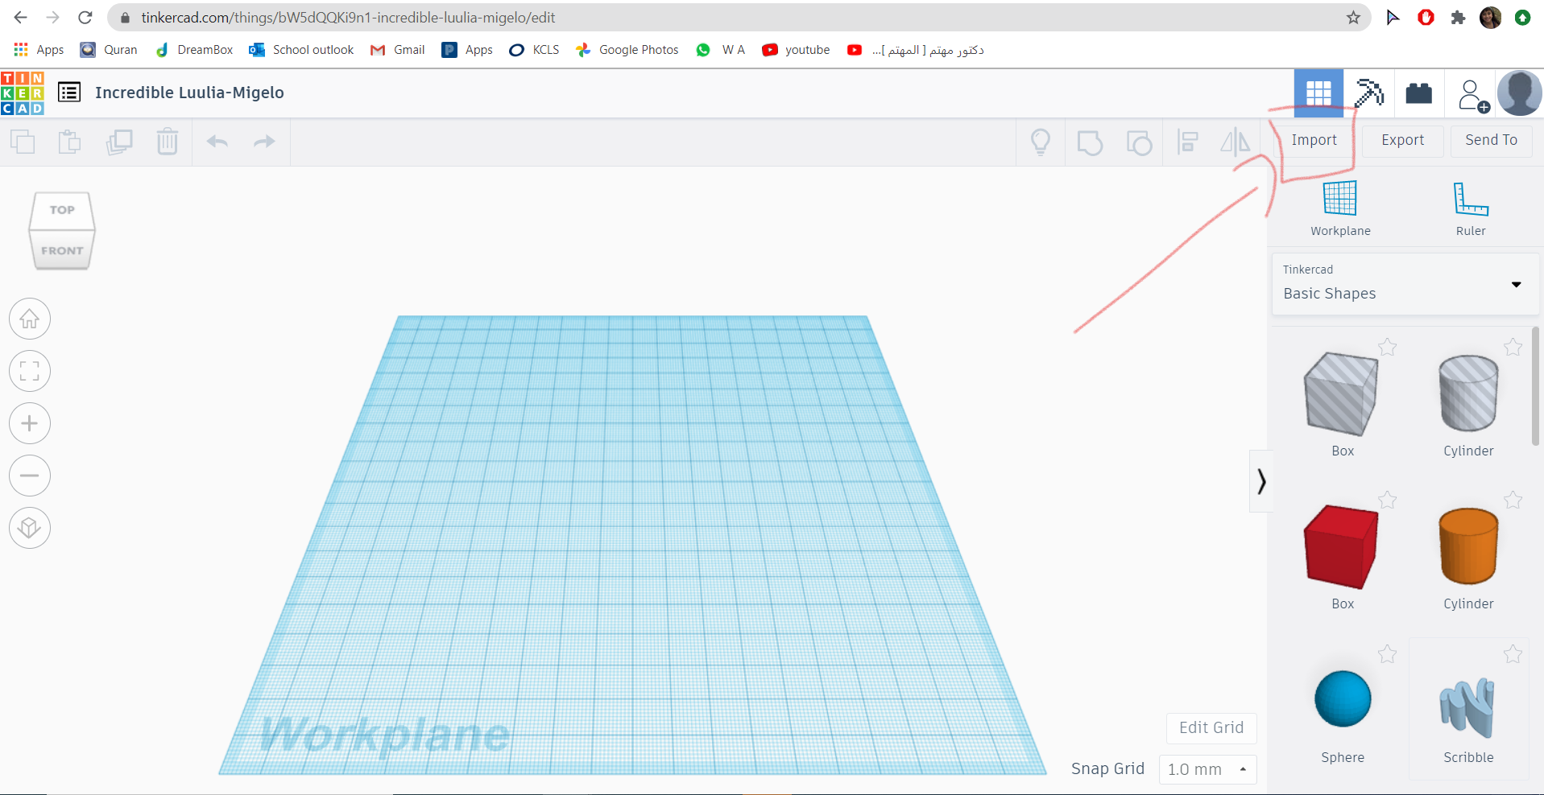This screenshot has height=795, width=1544.
Task: Click the Copy toolbar icon
Action: (23, 142)
